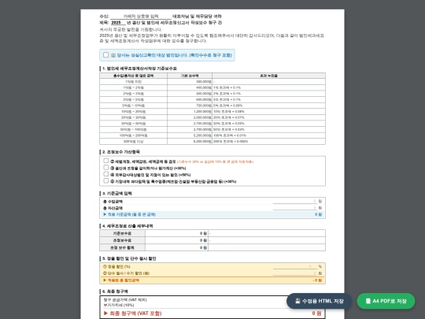The height and width of the screenshot is (319, 425).
Task: Click the 적용된 총 할인금액 row
Action: click(213, 280)
